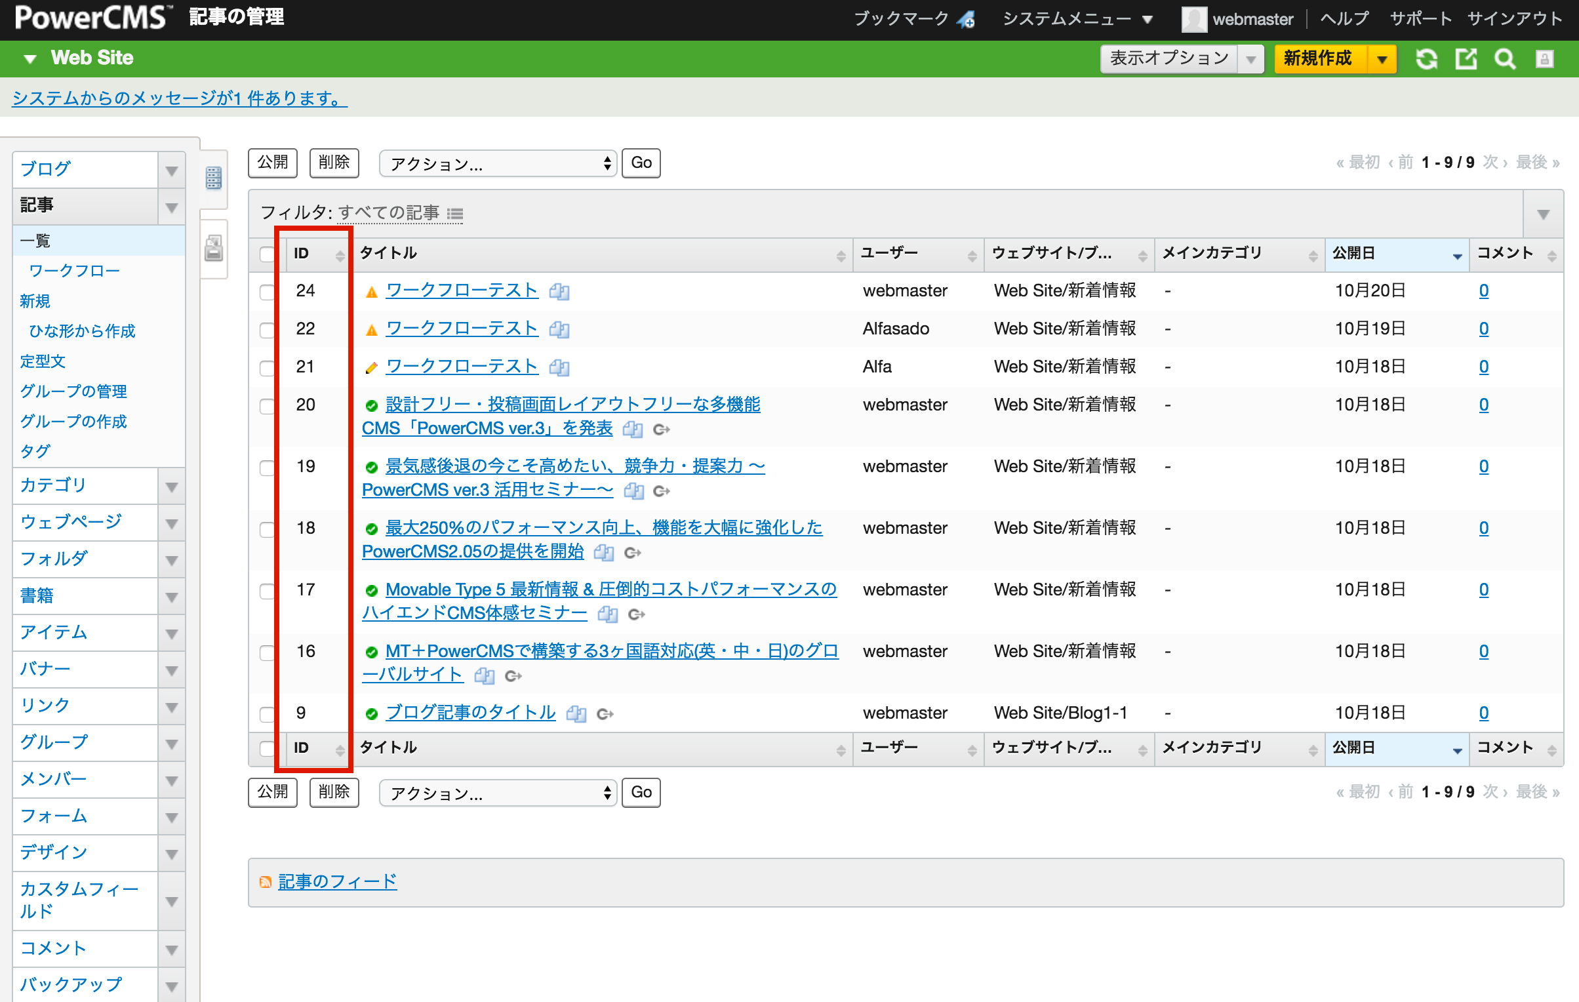The height and width of the screenshot is (1002, 1579).
Task: Click duplicate icon for entry ID 22
Action: point(559,329)
